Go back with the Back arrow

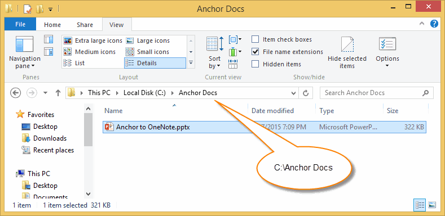(15, 93)
